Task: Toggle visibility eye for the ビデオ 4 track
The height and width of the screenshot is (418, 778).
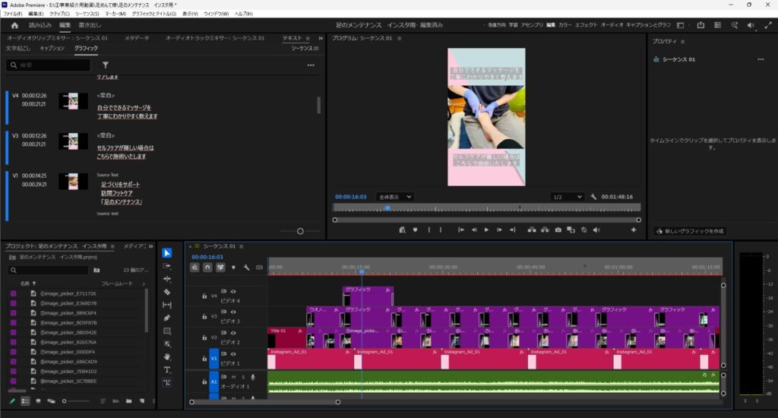Action: tap(233, 292)
